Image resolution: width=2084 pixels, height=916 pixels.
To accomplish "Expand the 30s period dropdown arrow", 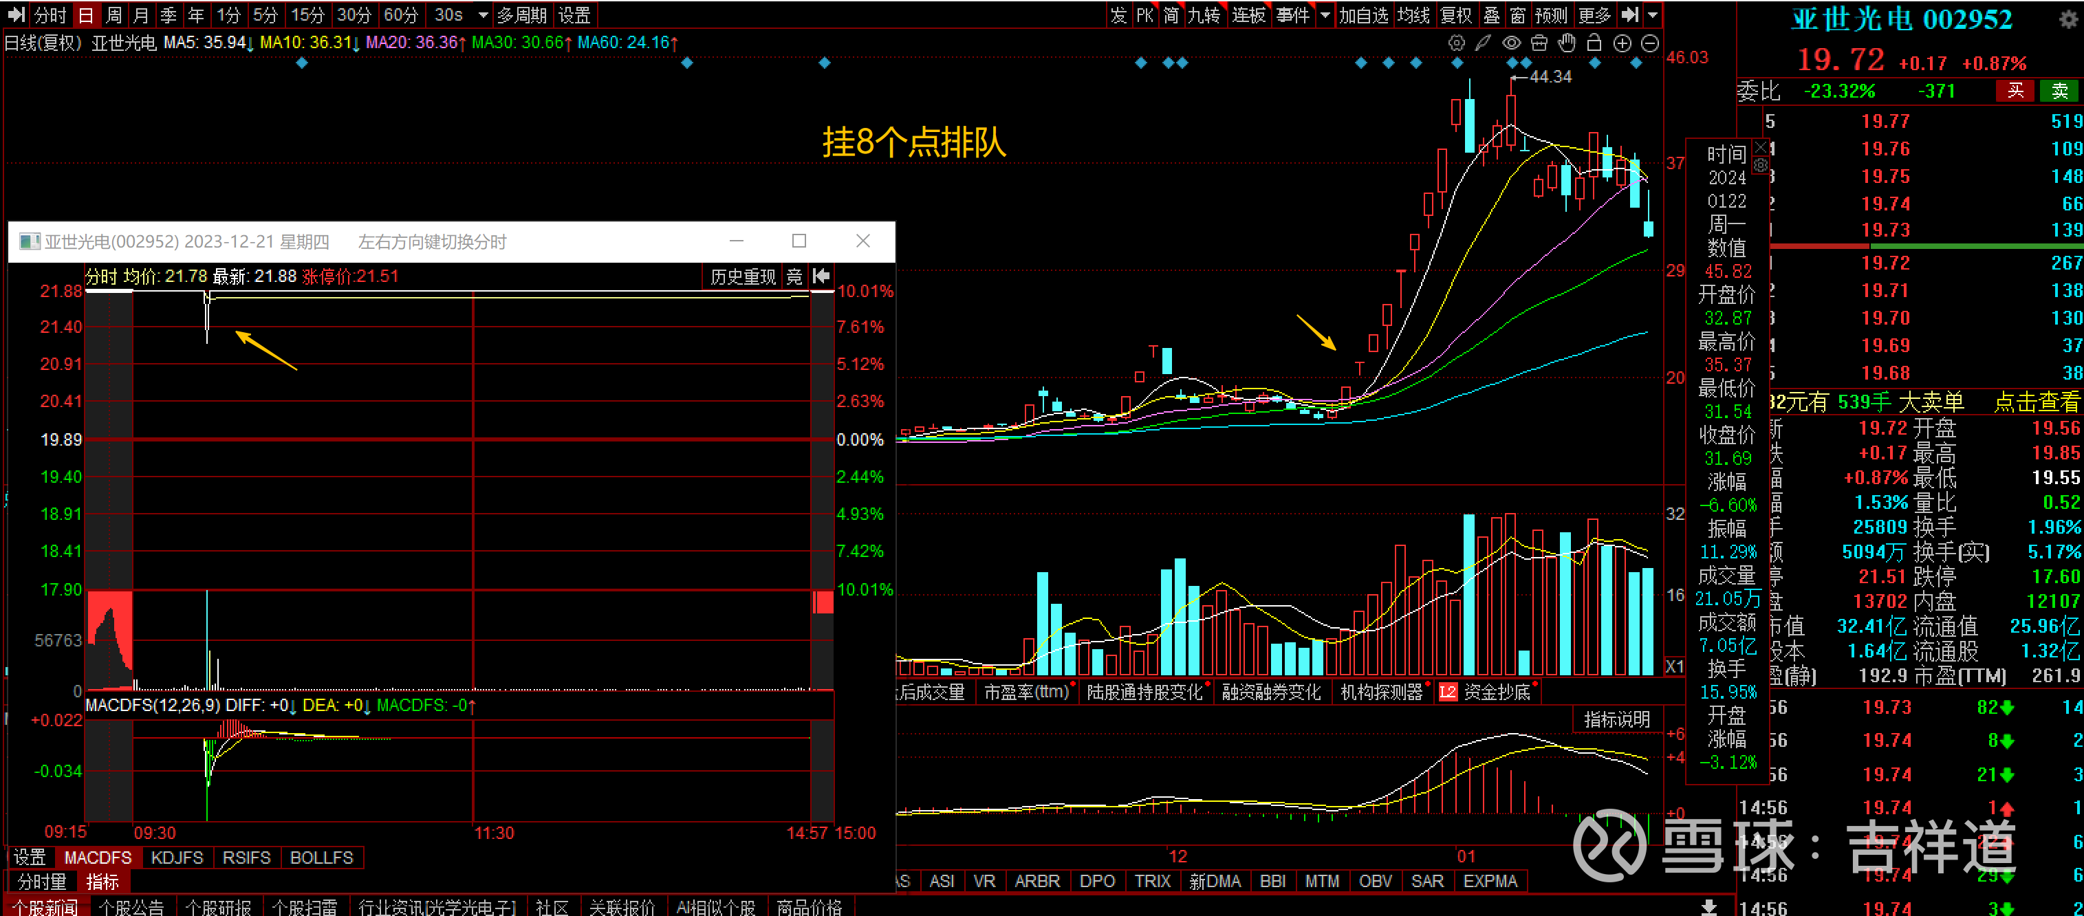I will tap(483, 14).
